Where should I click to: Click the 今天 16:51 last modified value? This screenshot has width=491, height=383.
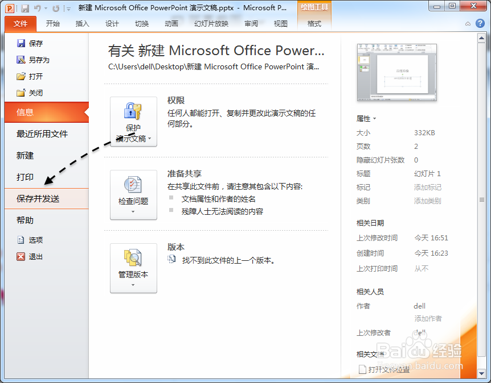431,238
